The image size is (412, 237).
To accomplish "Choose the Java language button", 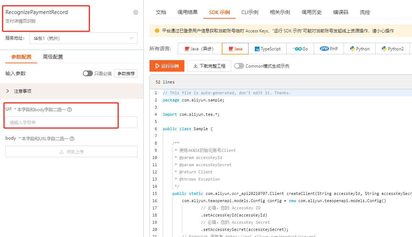I will click(235, 49).
